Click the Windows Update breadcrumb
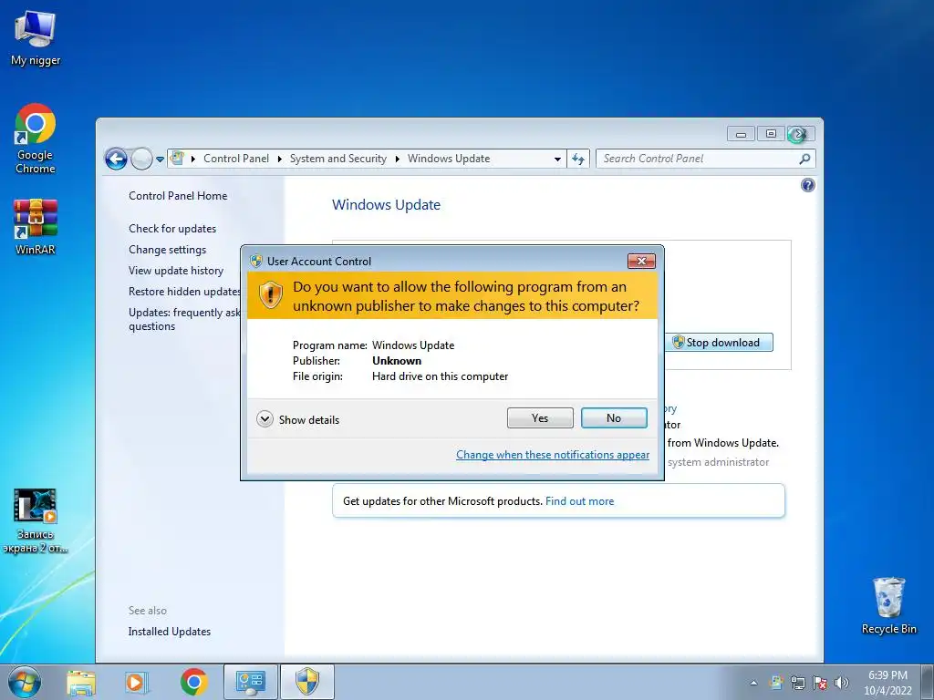Viewport: 934px width, 700px height. pyautogui.click(x=449, y=159)
